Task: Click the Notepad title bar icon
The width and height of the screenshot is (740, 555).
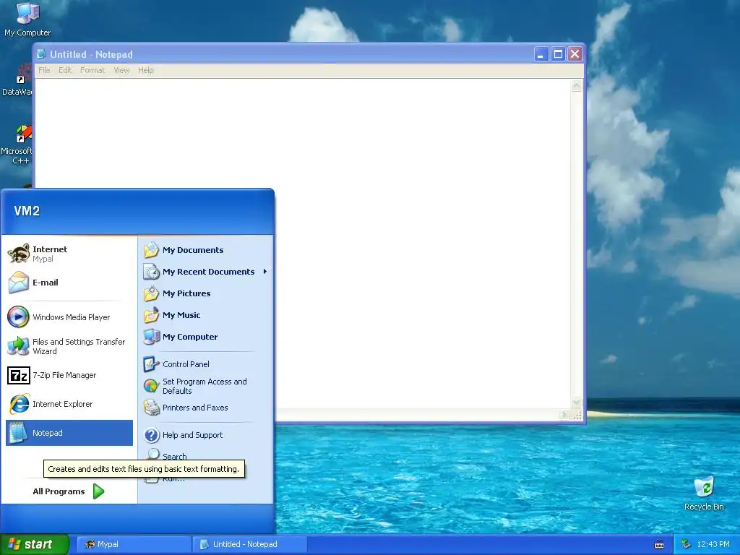Action: pyautogui.click(x=41, y=54)
